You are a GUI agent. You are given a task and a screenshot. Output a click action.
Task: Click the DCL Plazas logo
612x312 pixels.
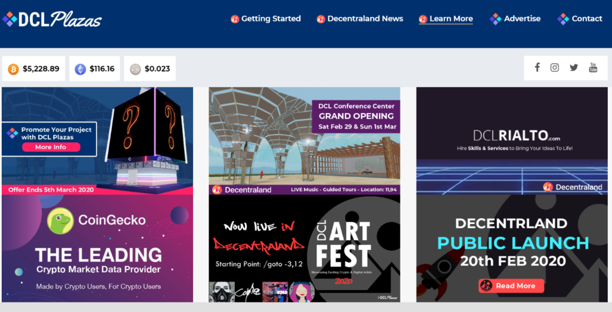point(51,19)
